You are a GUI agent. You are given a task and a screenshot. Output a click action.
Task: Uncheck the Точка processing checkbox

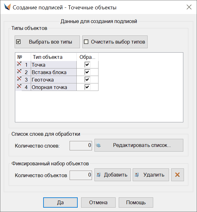point(87,65)
